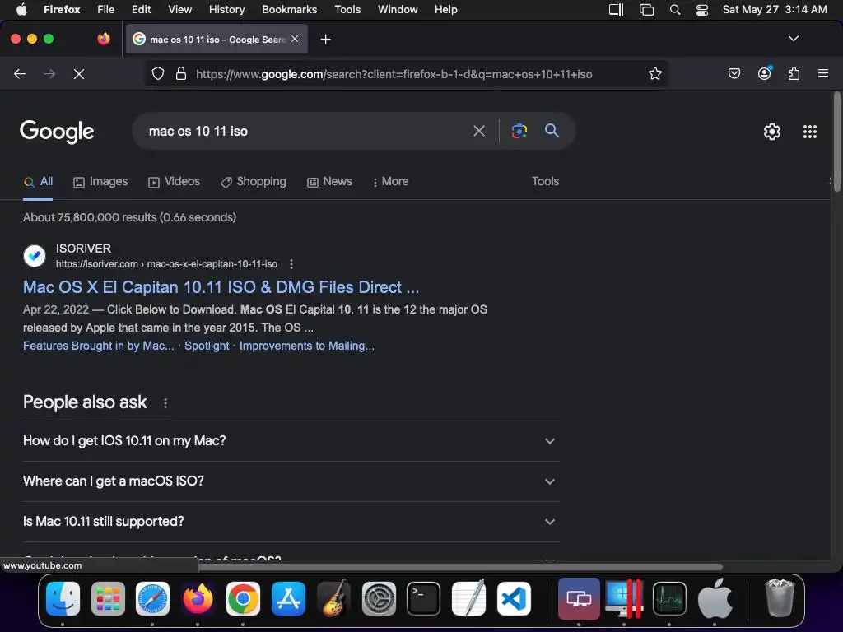Image resolution: width=843 pixels, height=632 pixels.
Task: Open People also ask options
Action: tap(165, 403)
